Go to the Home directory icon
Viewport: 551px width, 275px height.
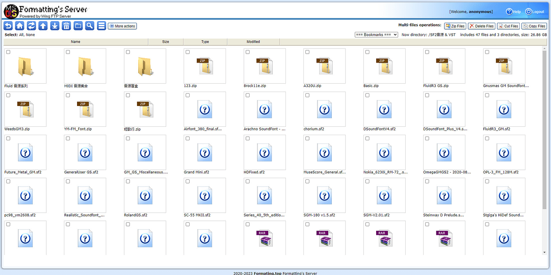pyautogui.click(x=20, y=26)
